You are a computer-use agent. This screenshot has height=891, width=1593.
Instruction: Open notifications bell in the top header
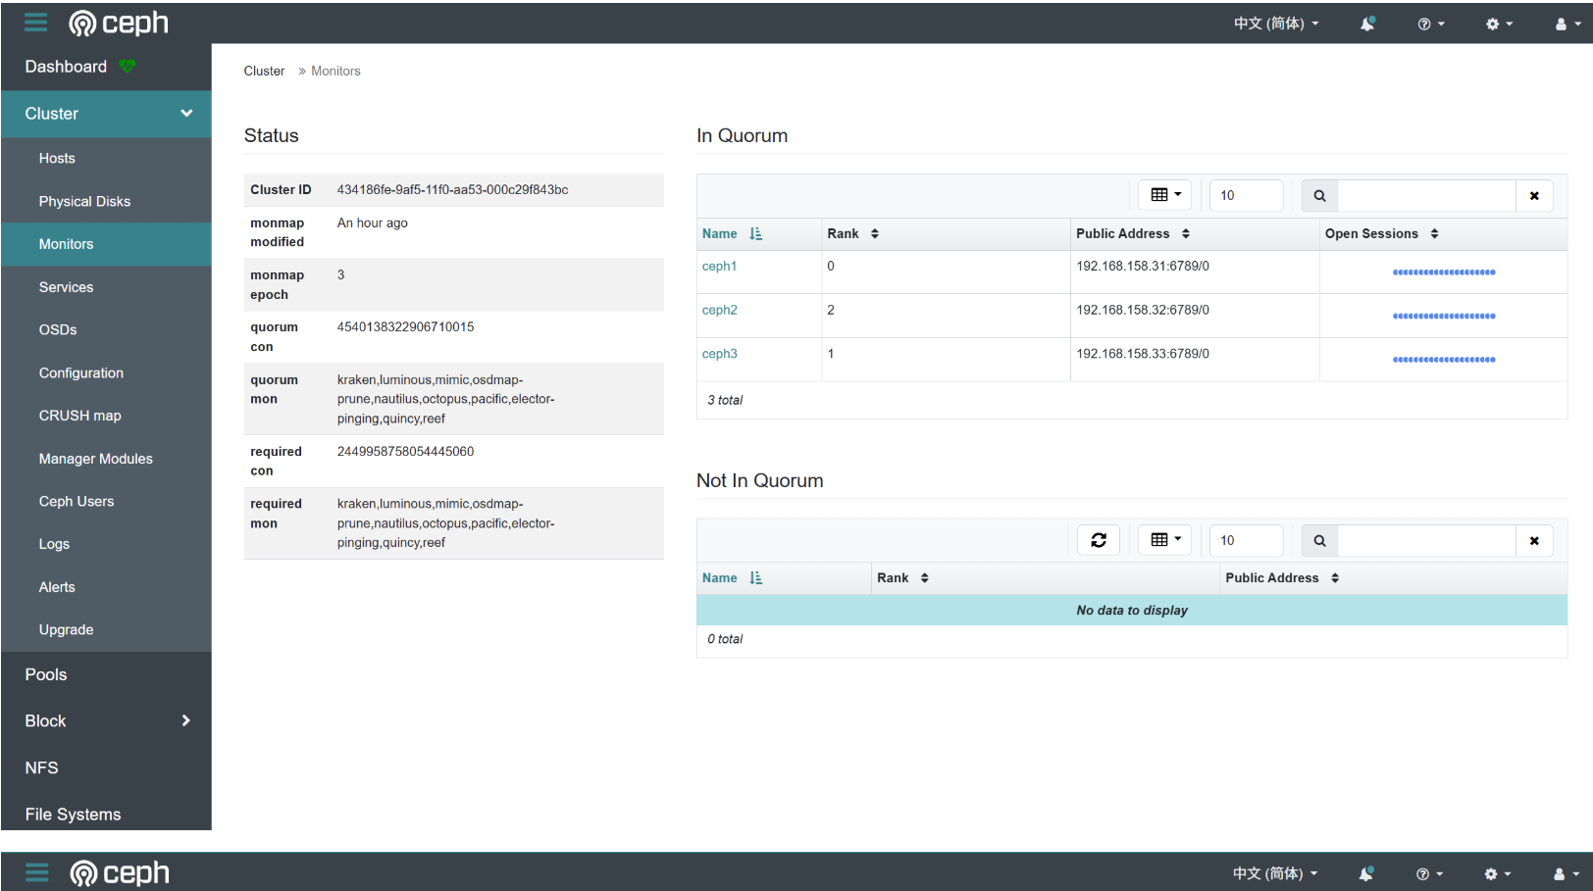pyautogui.click(x=1367, y=24)
